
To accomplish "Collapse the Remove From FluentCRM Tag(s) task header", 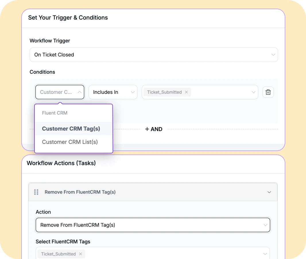I will coord(269,192).
